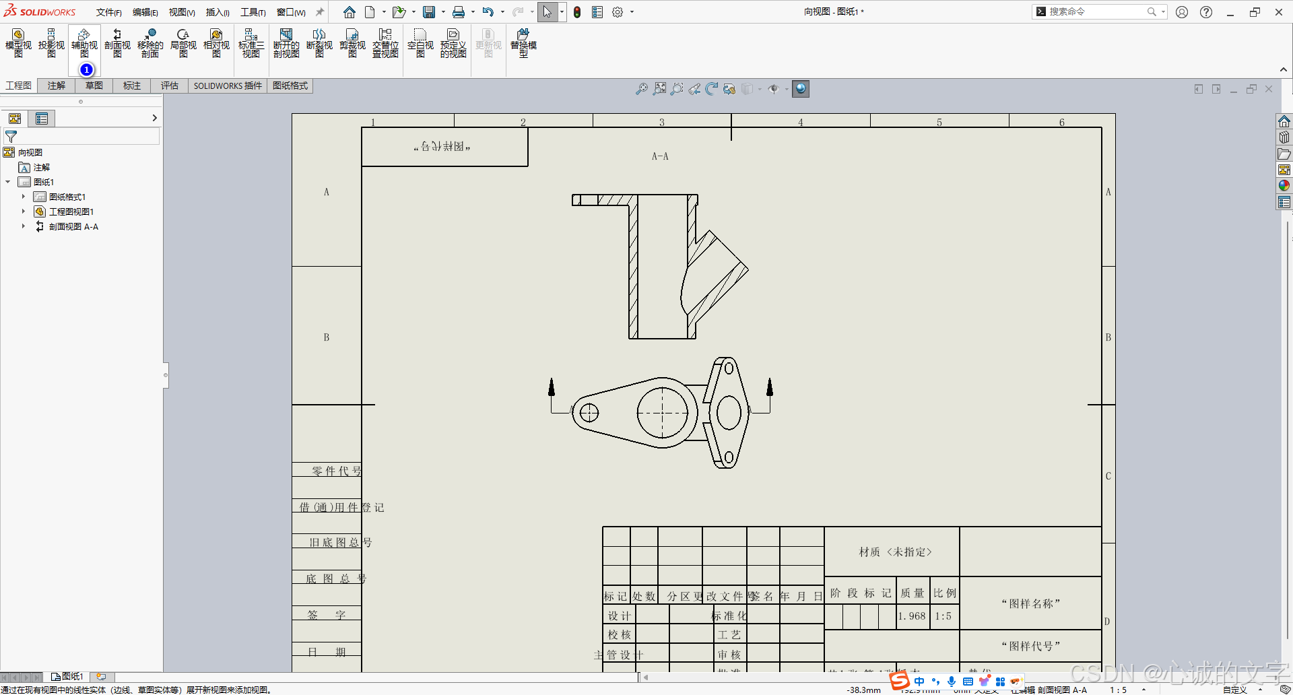Screen dimensions: 1293x695
Task: Switch to the 图纸格式 tab
Action: coord(290,86)
